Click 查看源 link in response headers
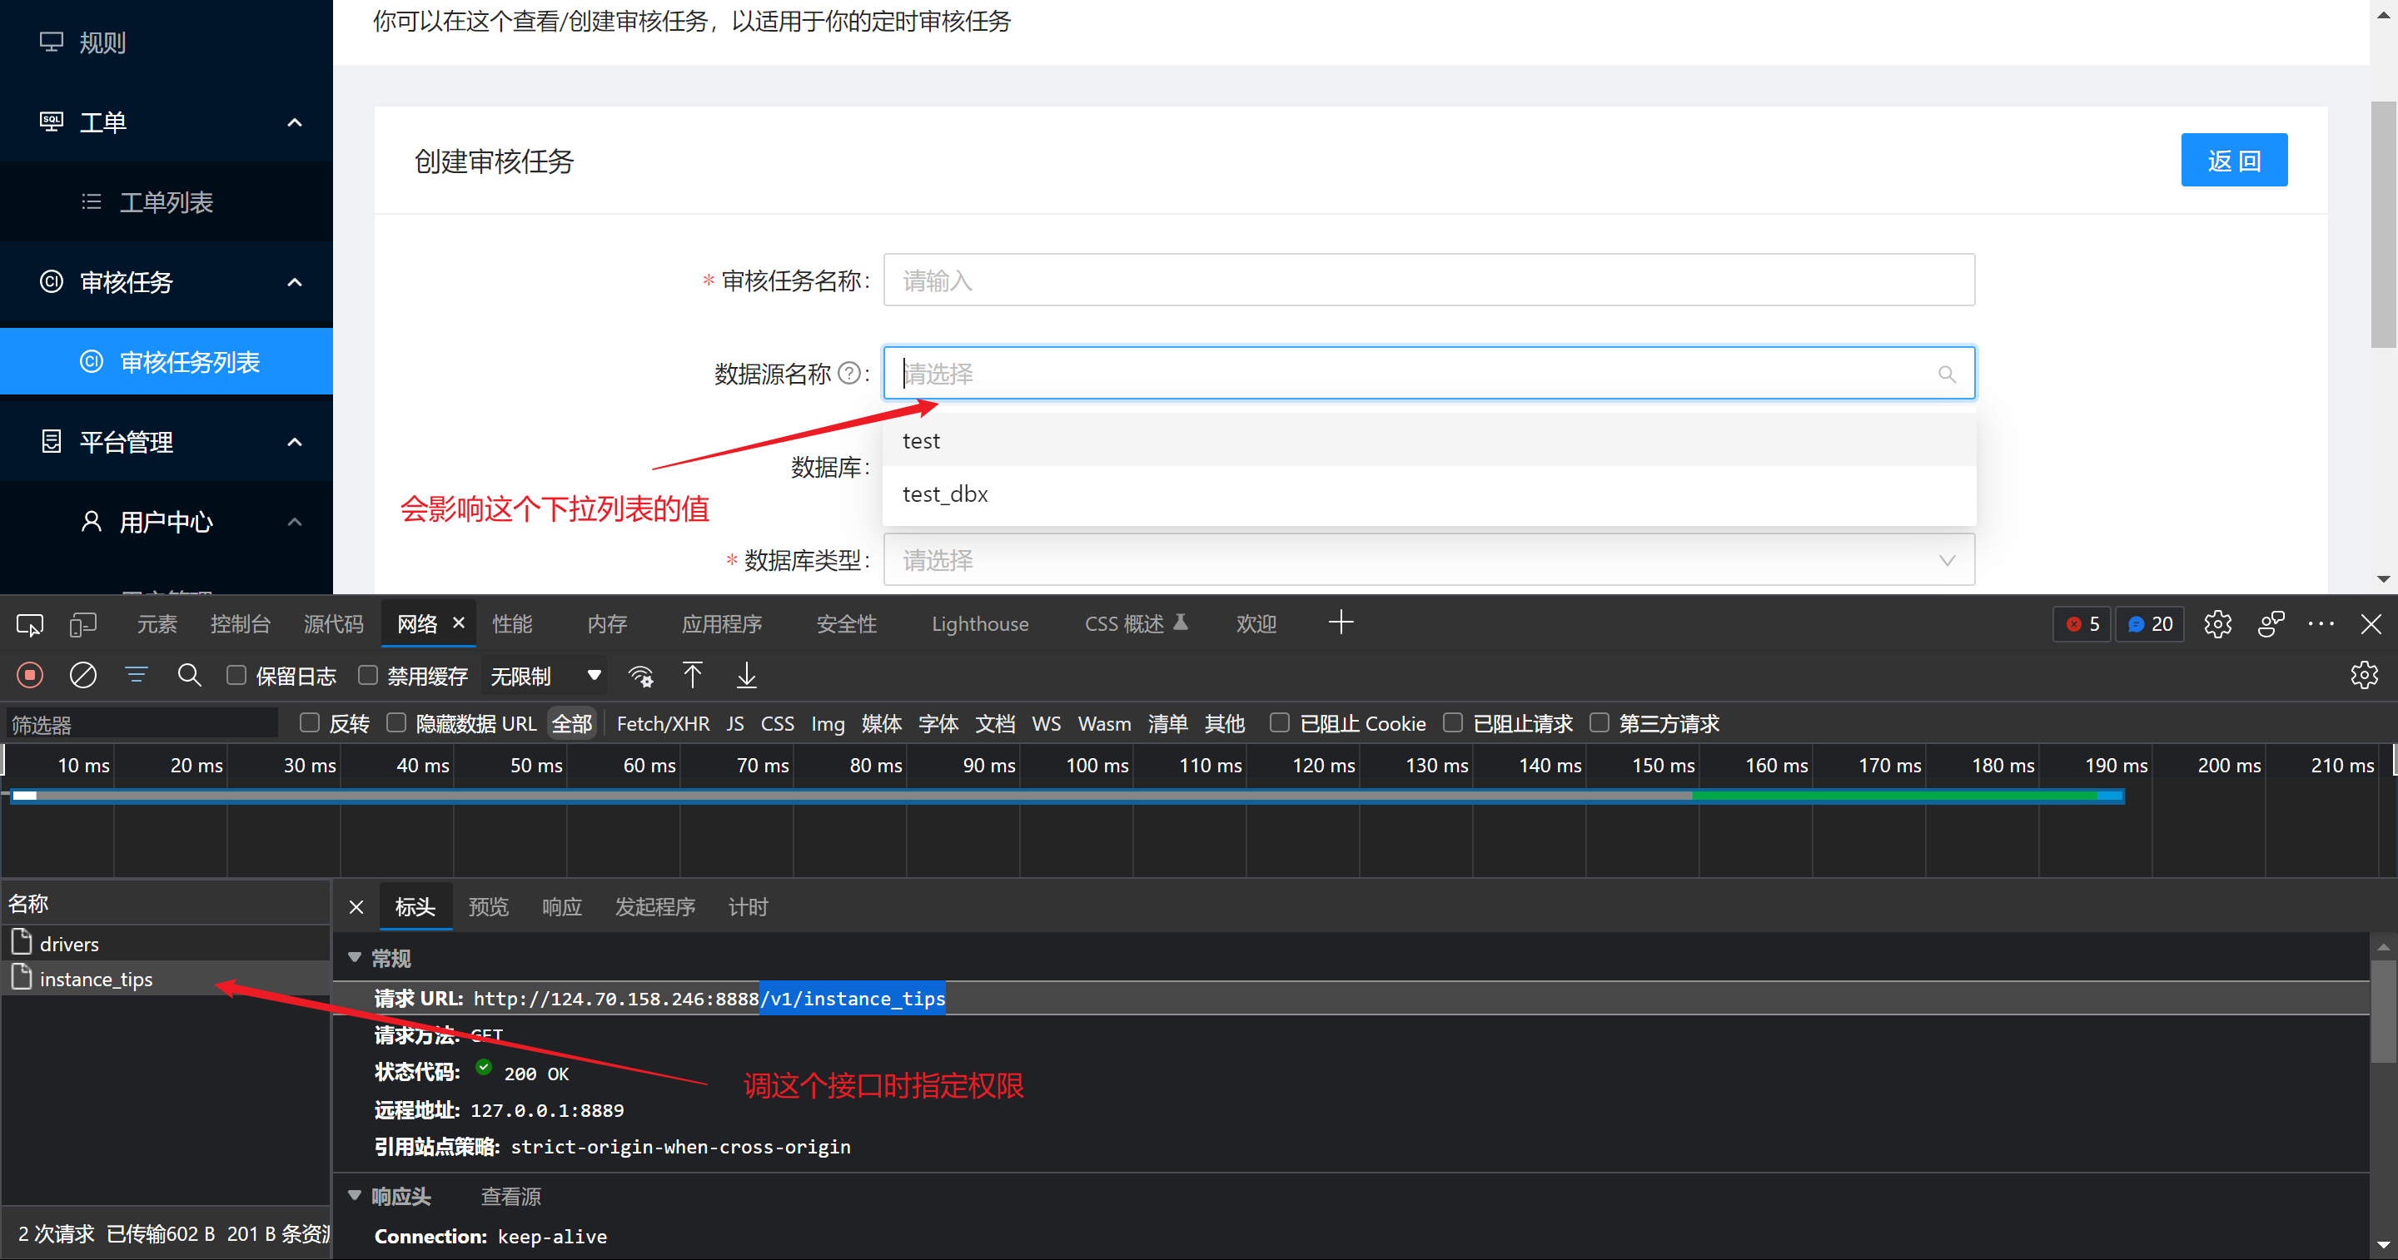Image resolution: width=2398 pixels, height=1260 pixels. point(511,1197)
